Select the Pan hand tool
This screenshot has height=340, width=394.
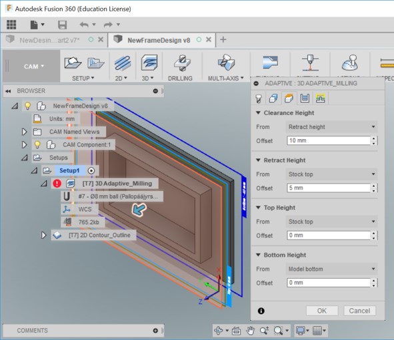250,331
